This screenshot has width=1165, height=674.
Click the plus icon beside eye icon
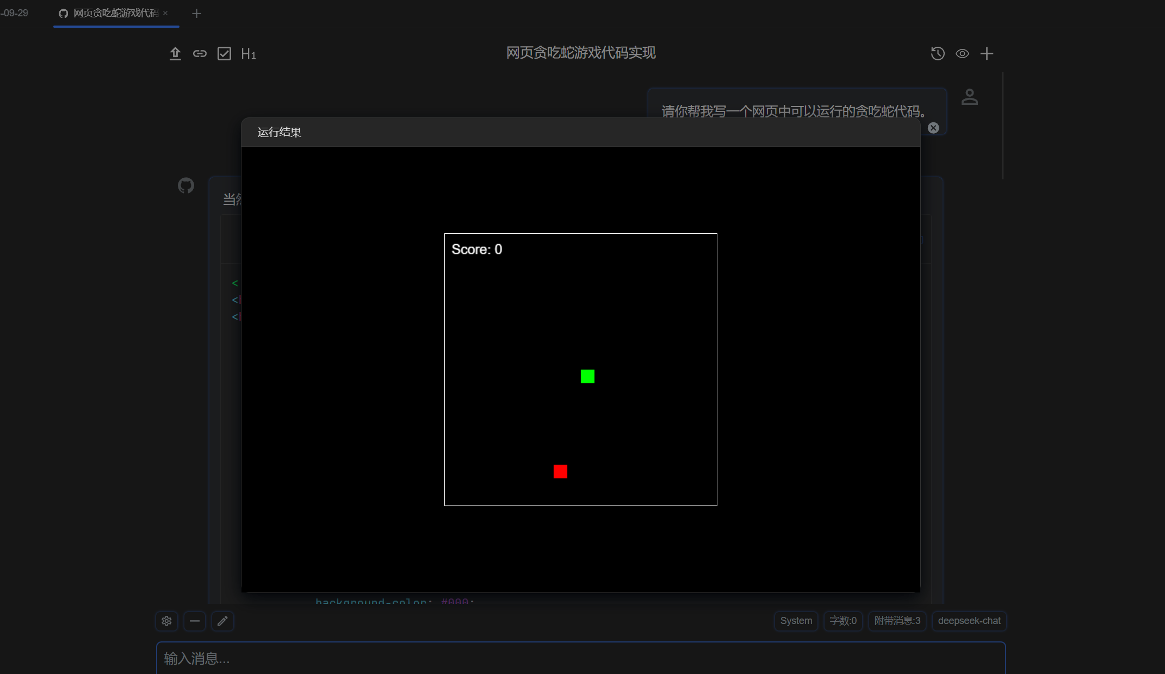(987, 54)
